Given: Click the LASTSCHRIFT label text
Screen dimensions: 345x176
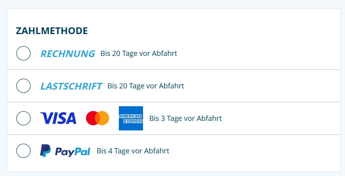Looking at the screenshot, I should pyautogui.click(x=71, y=86).
